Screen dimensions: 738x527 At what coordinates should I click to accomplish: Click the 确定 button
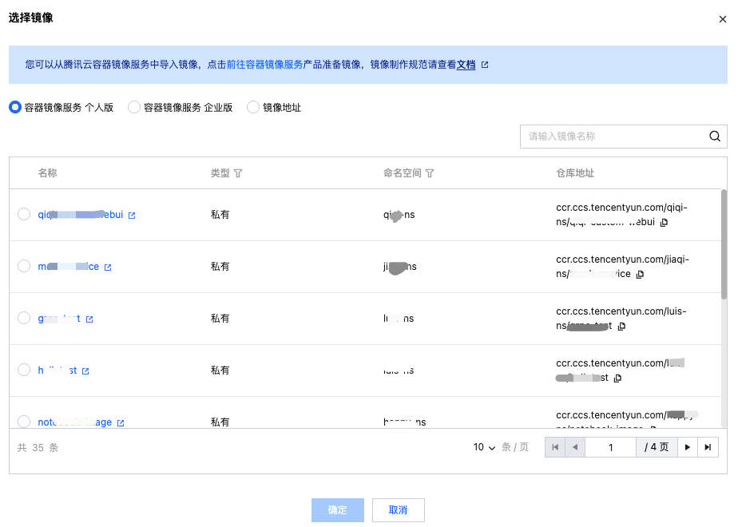click(x=337, y=510)
